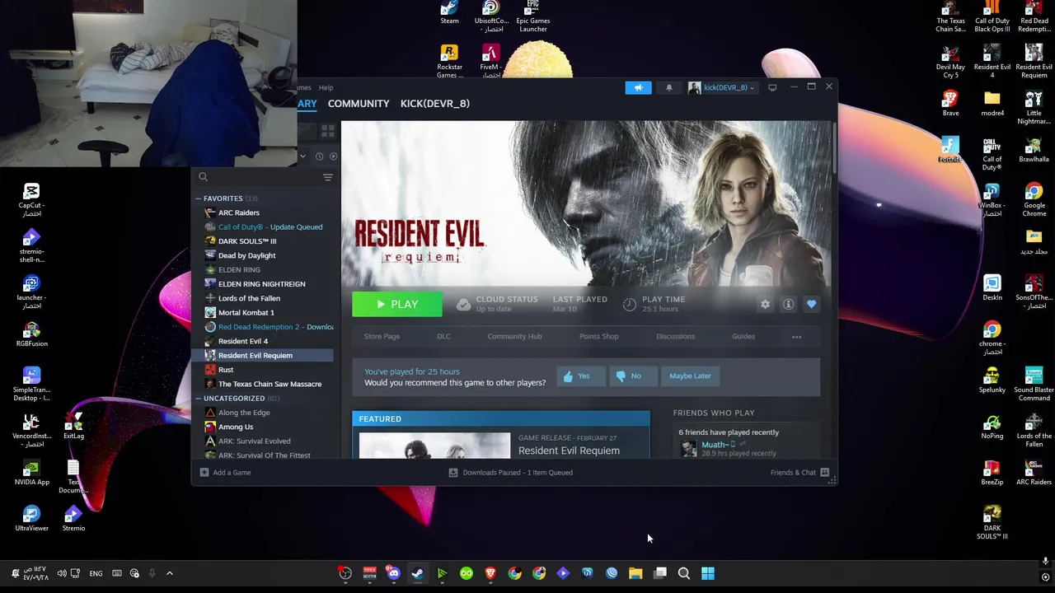Open the DLC tab
The width and height of the screenshot is (1055, 593).
click(443, 337)
